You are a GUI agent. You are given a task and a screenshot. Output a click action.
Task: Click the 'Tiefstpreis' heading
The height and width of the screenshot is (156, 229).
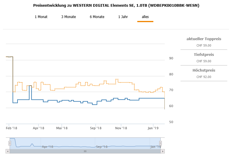pyautogui.click(x=204, y=55)
